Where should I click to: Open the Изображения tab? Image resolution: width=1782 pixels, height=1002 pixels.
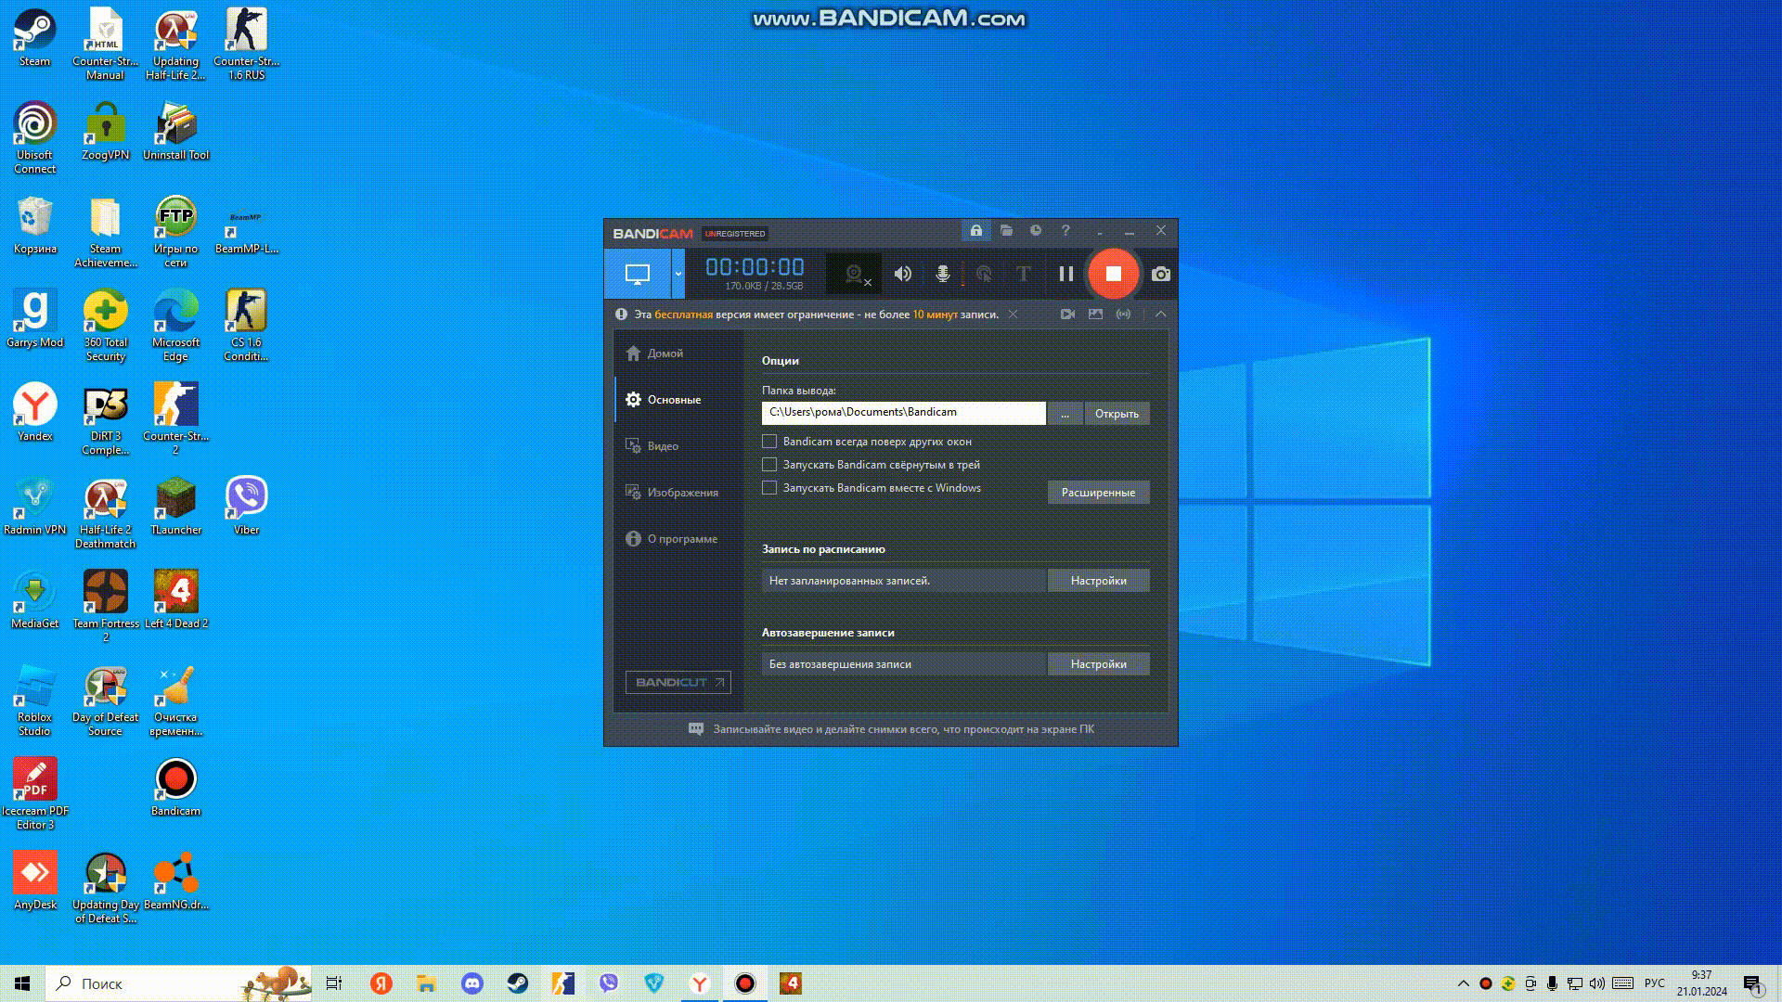coord(682,493)
